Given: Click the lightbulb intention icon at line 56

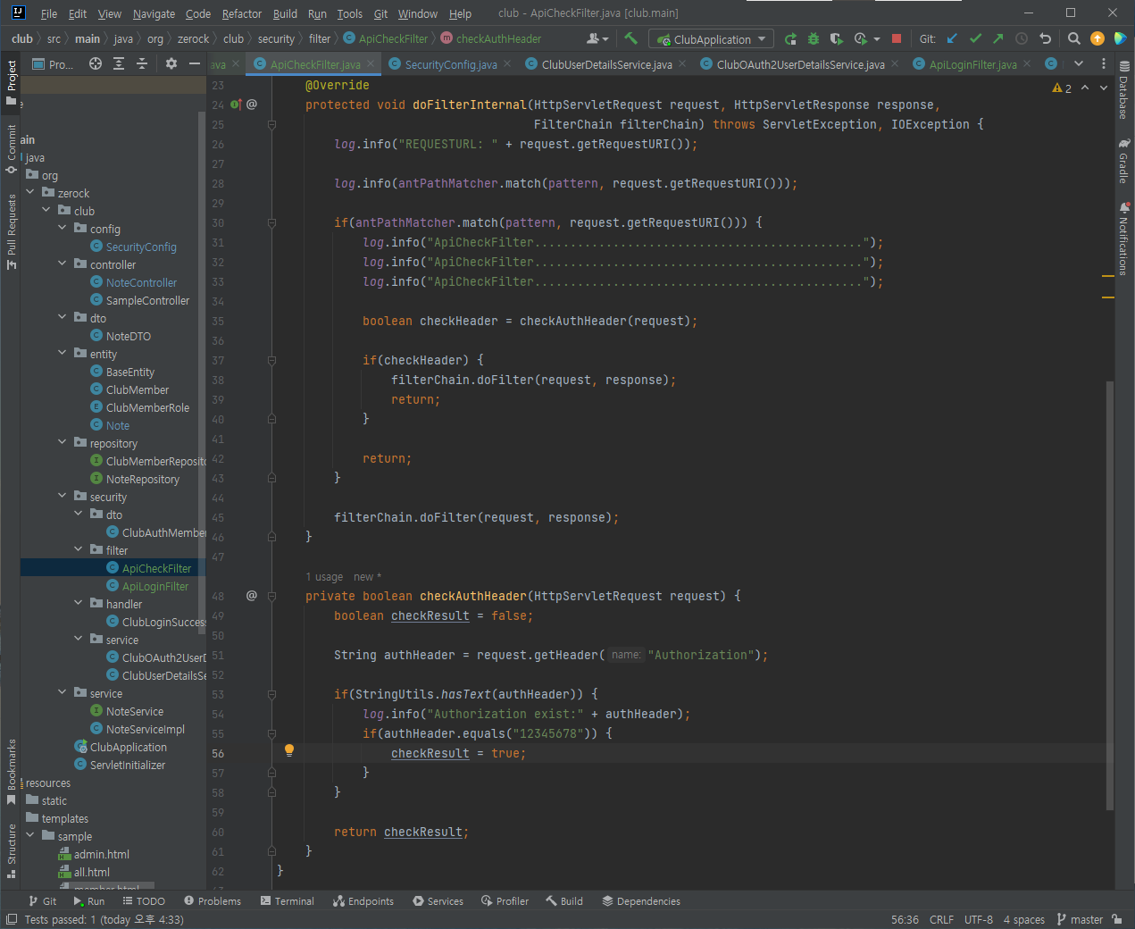Looking at the screenshot, I should click(289, 751).
